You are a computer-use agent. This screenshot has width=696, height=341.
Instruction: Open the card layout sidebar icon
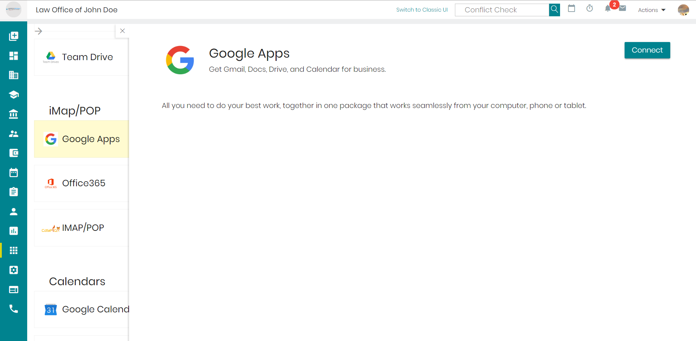pyautogui.click(x=13, y=290)
